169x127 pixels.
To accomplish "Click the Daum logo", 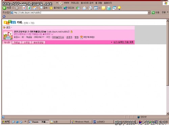I will [10, 22].
